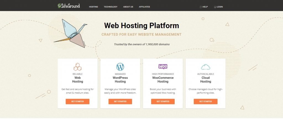The height and width of the screenshot is (128, 283).
Task: Click 'Get fast and secure hosting' description
Action: coord(78,91)
